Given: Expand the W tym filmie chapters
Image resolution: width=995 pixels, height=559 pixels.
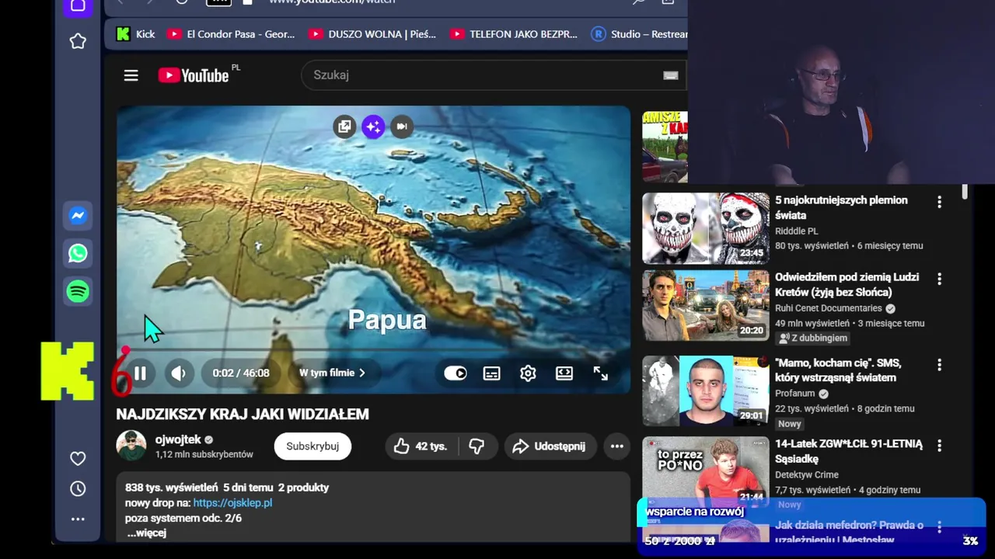Looking at the screenshot, I should [x=333, y=373].
